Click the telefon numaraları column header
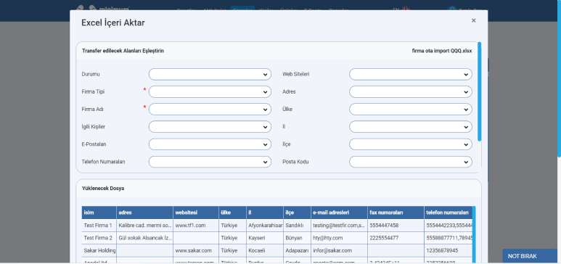This screenshot has height=264, width=561. coord(449,213)
